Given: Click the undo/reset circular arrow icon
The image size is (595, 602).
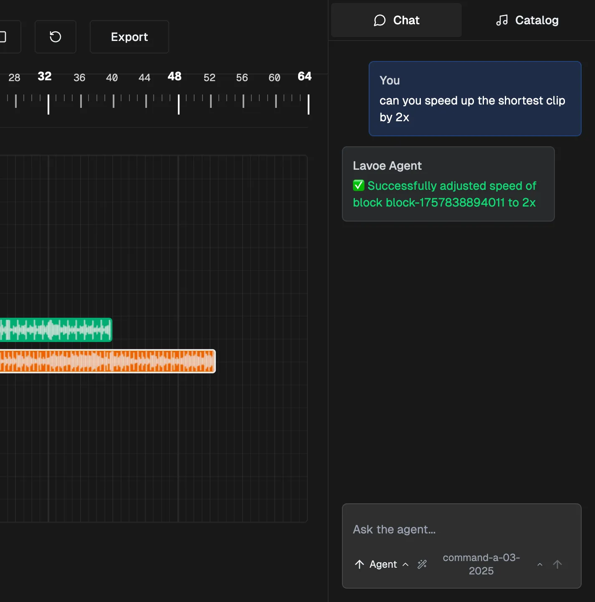Looking at the screenshot, I should [56, 37].
